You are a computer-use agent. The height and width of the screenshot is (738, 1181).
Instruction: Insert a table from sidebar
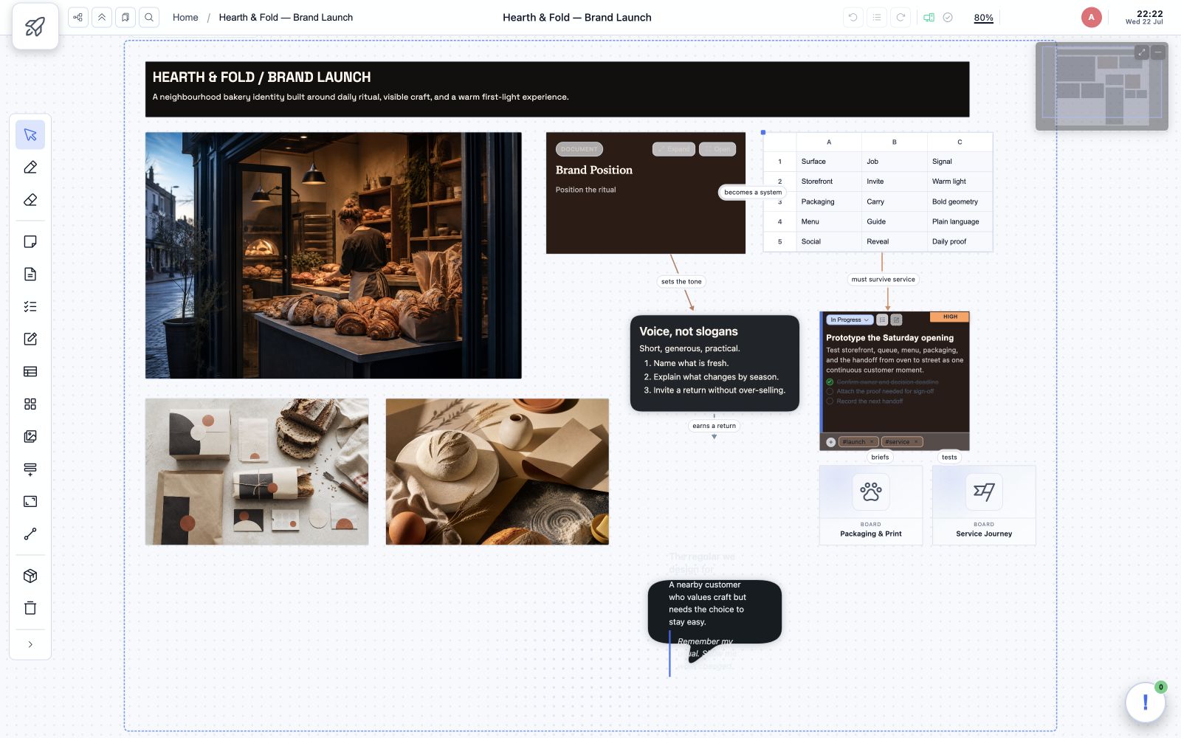click(x=30, y=371)
